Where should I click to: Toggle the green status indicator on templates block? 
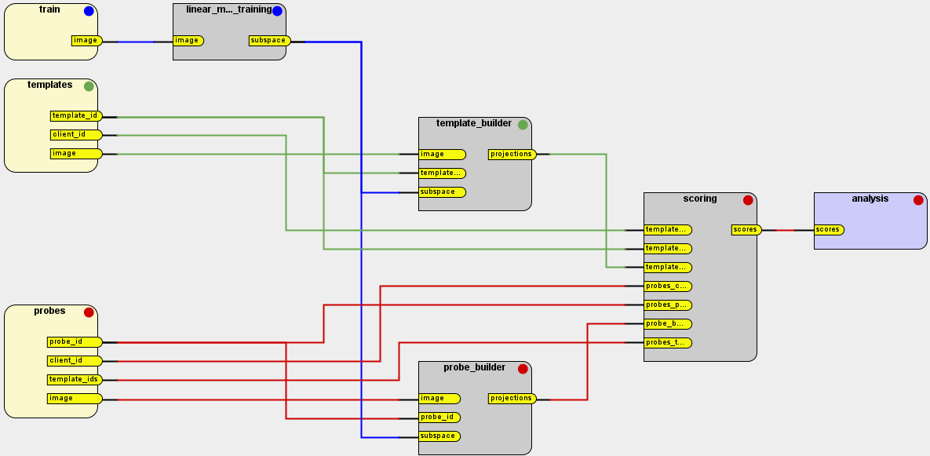point(87,86)
